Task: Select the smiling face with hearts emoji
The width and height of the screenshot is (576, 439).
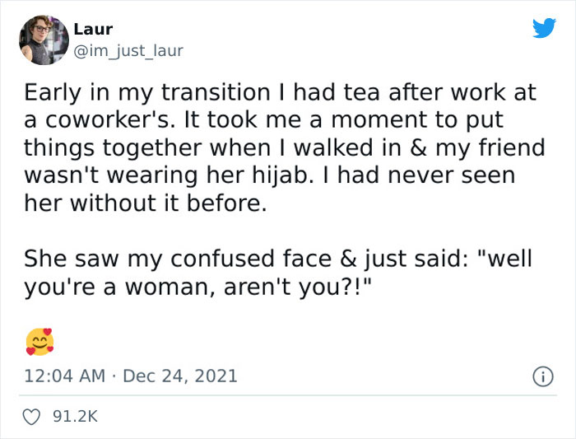Action: (39, 342)
